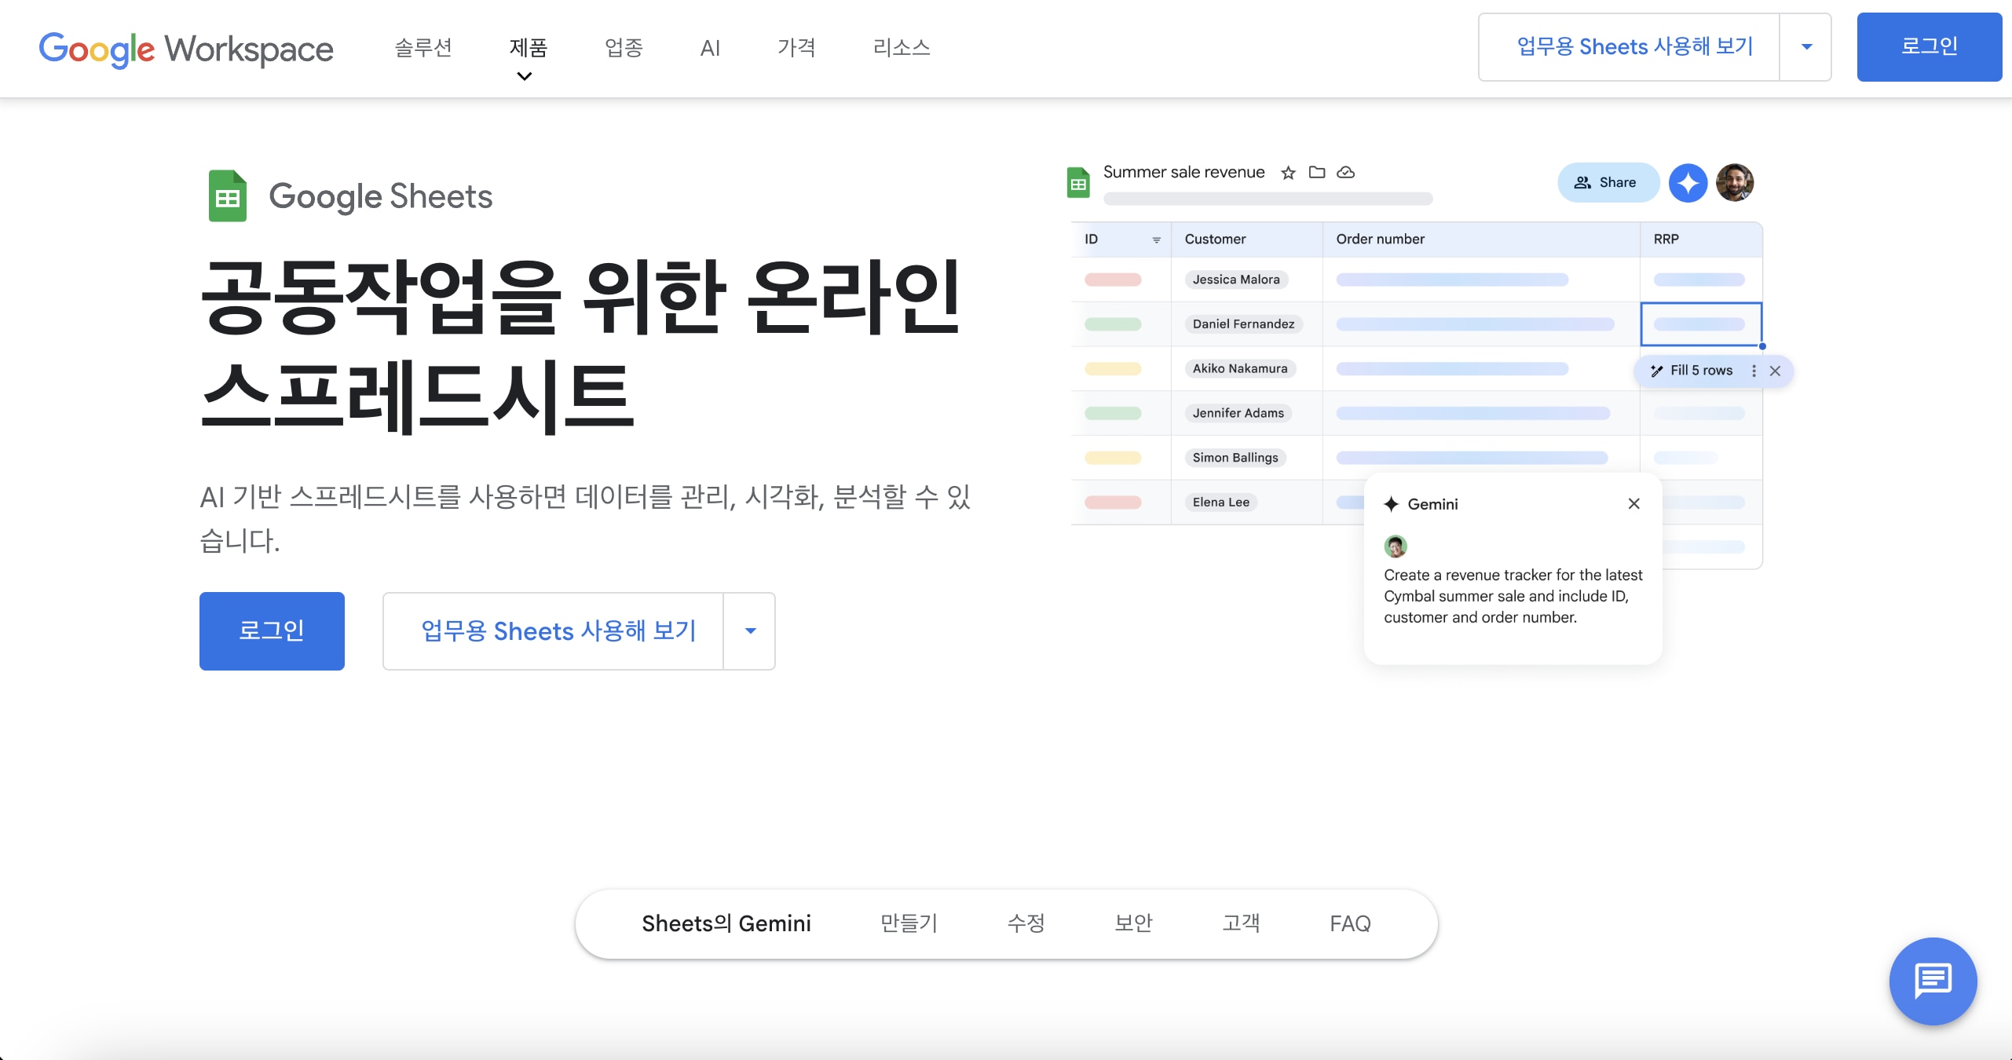Viewport: 2012px width, 1060px height.
Task: Click the folder icon beside Summer sale revenue
Action: click(1317, 172)
